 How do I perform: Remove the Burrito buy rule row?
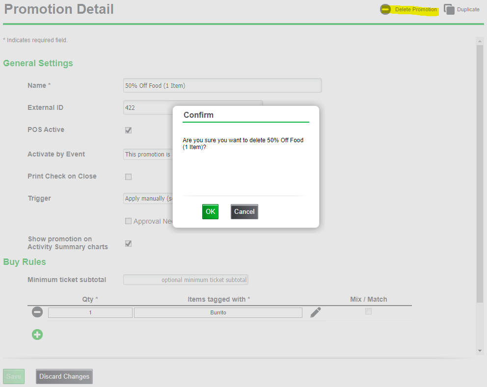click(37, 312)
